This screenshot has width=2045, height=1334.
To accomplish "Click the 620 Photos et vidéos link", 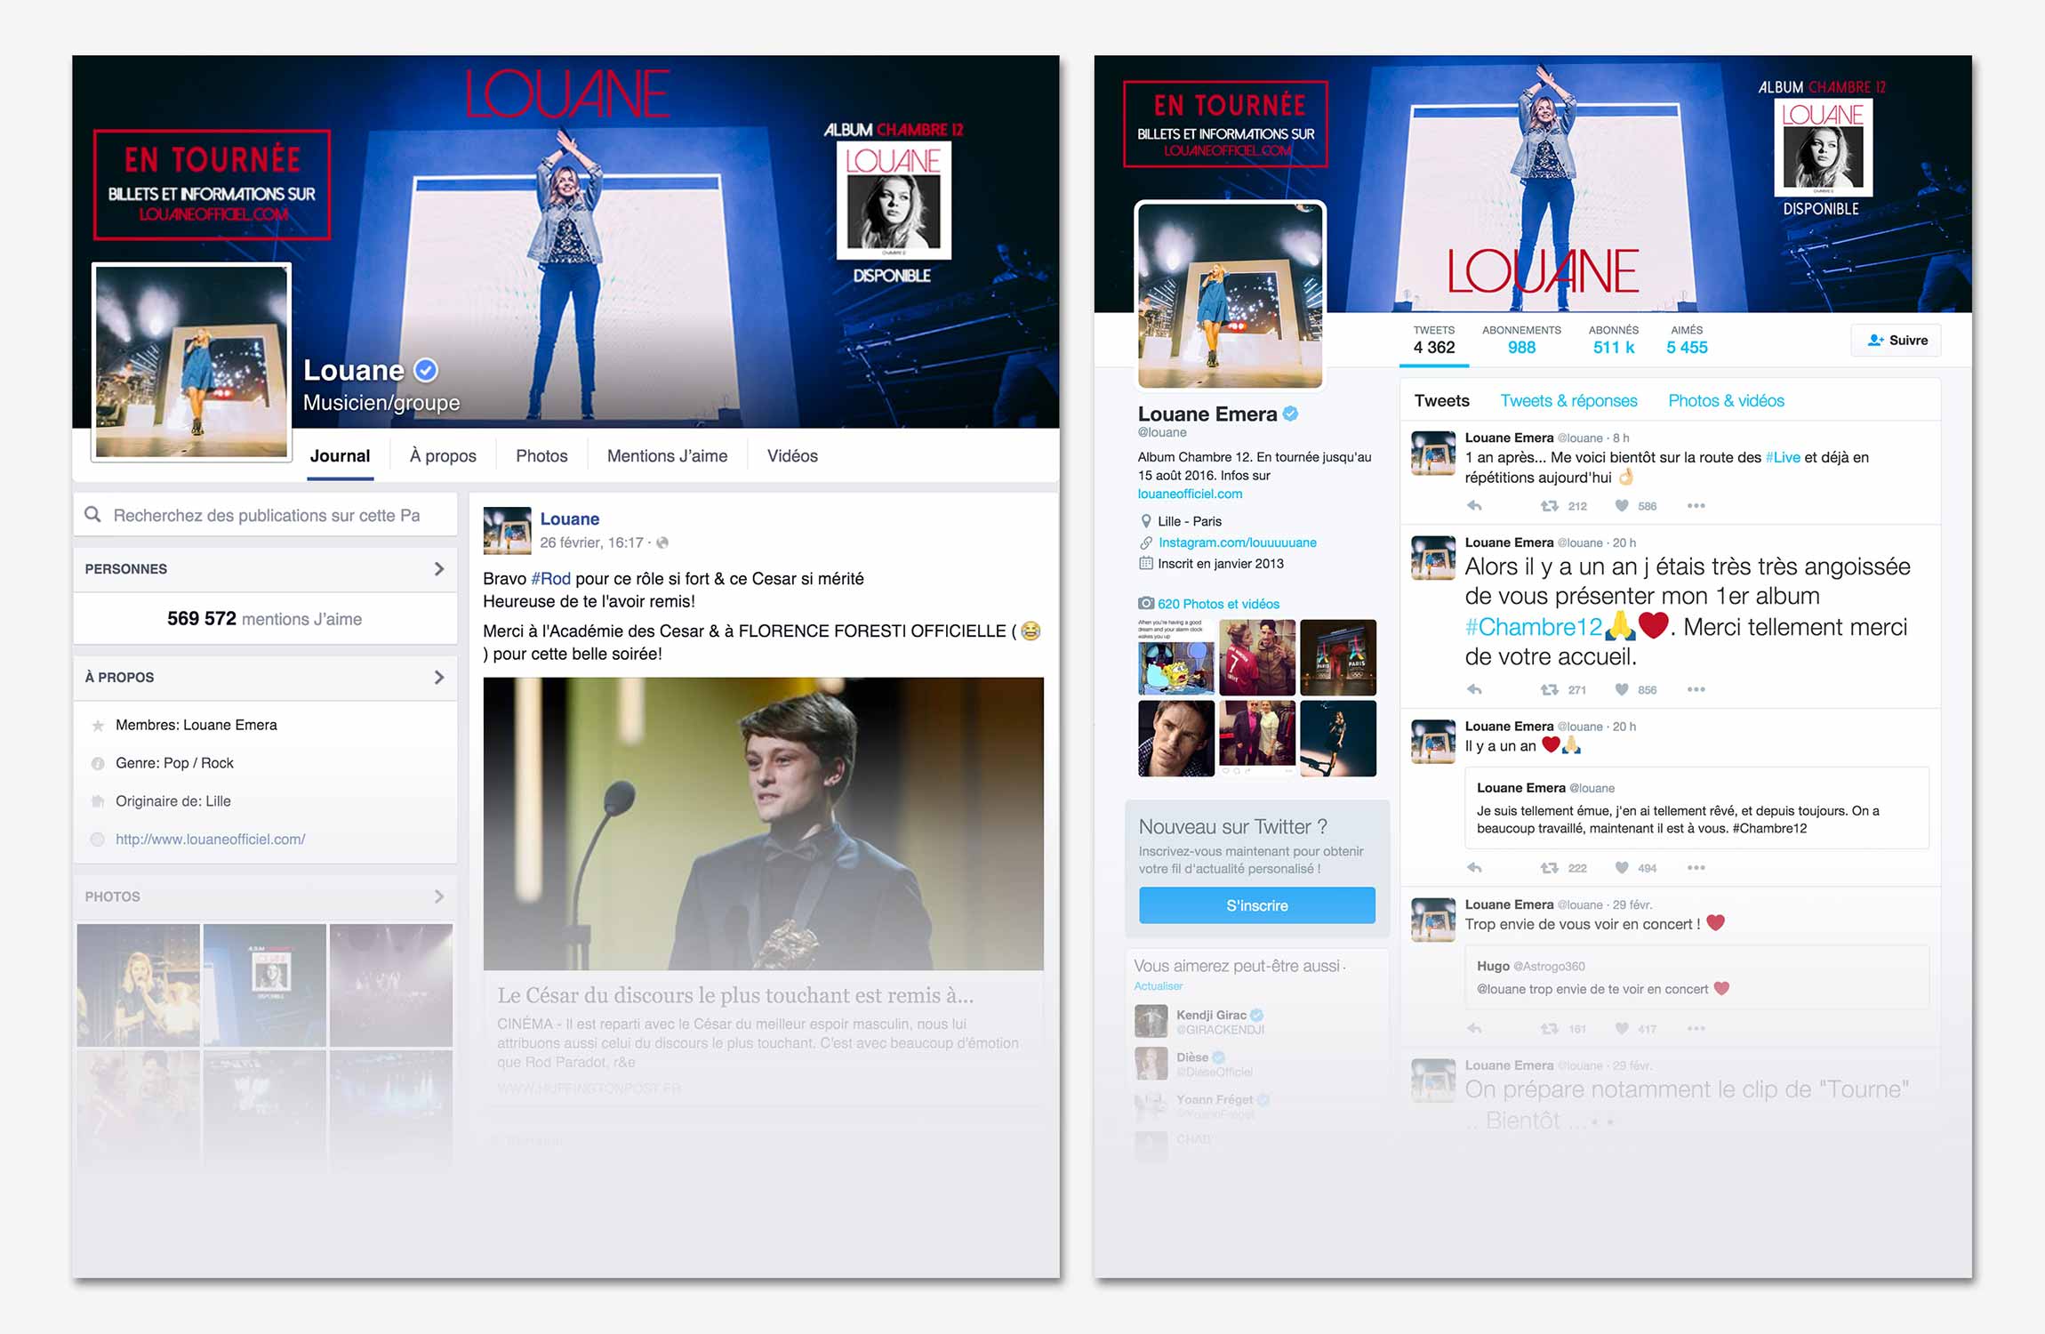I will tap(1218, 604).
